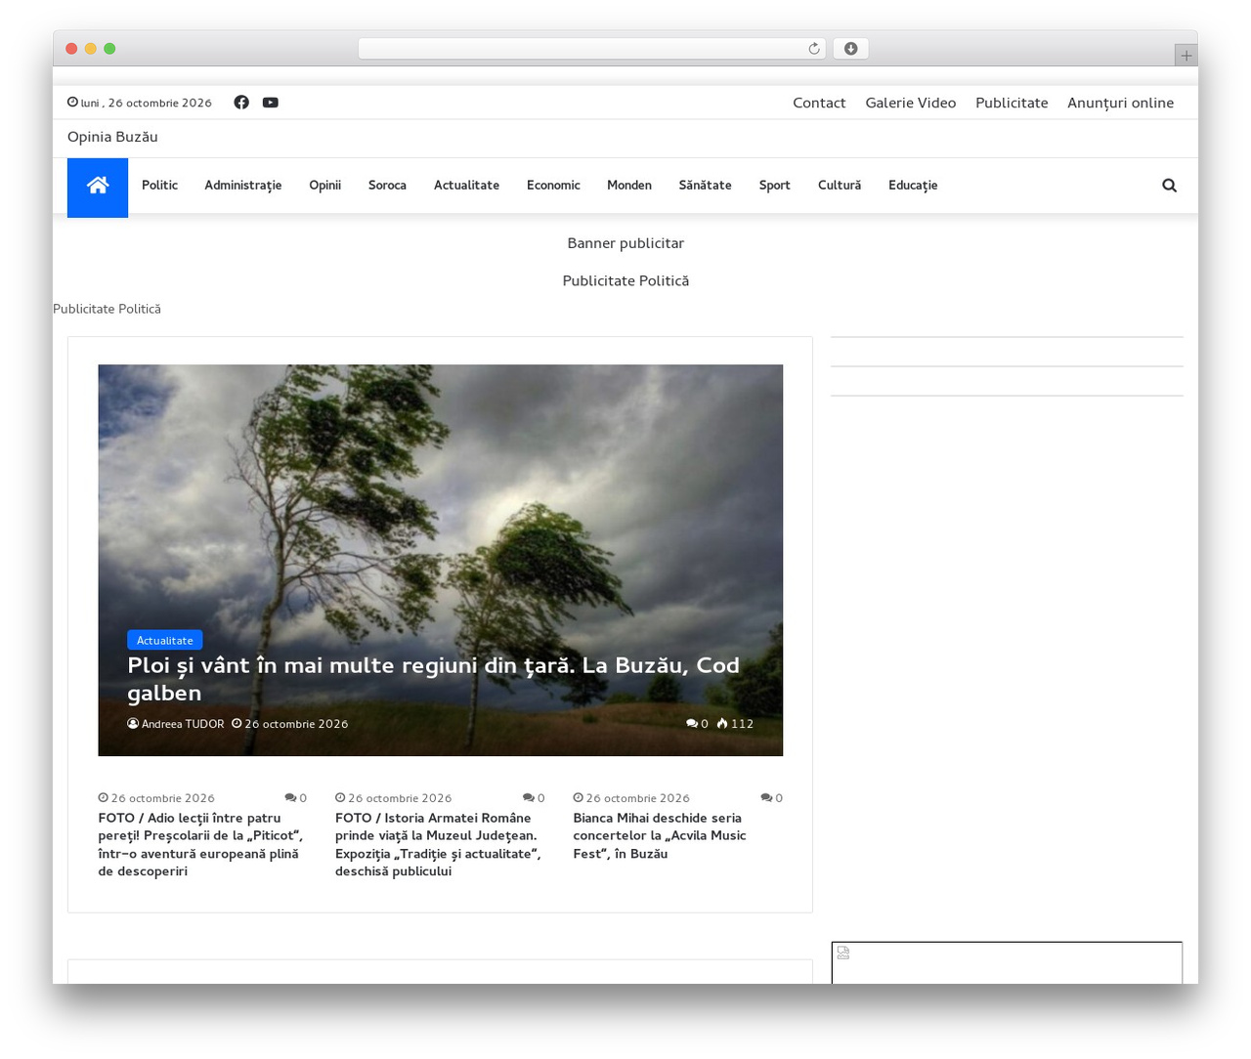Viewport: 1251px width, 1059px height.
Task: Visit the Galerie Video page
Action: click(x=911, y=103)
